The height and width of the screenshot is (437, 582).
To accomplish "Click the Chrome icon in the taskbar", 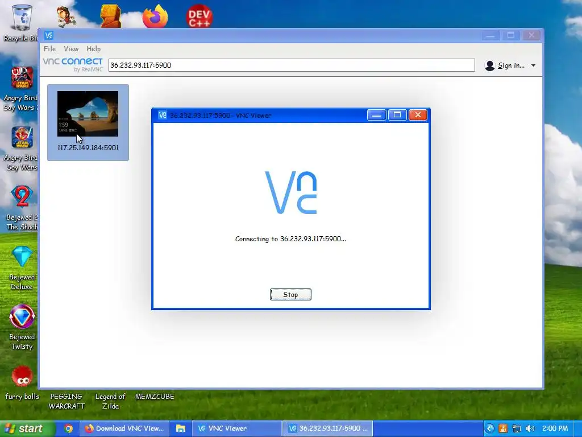I will (x=68, y=428).
